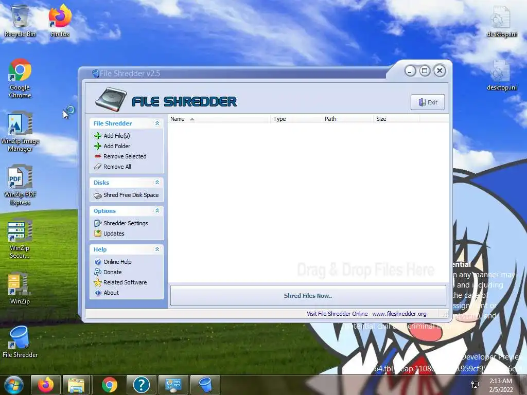Click the Path column header

click(347, 119)
